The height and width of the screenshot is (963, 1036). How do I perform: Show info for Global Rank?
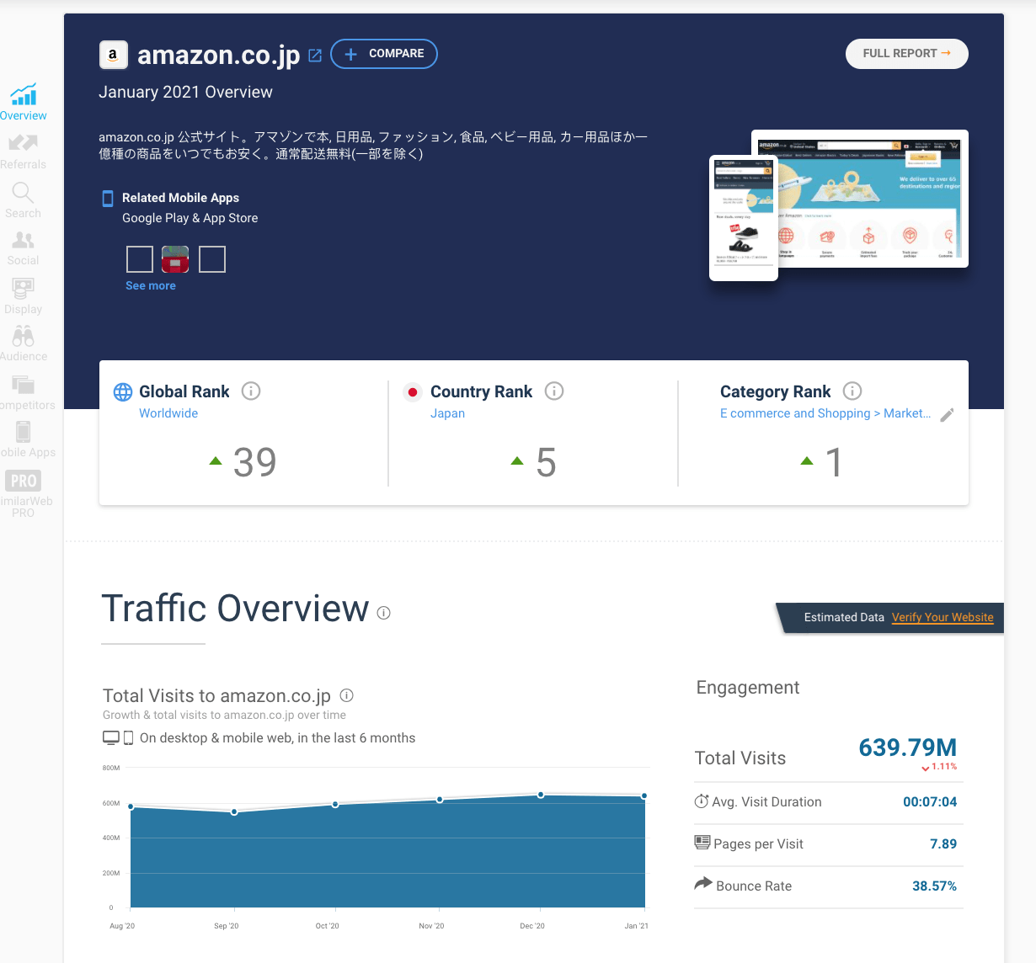click(x=251, y=391)
